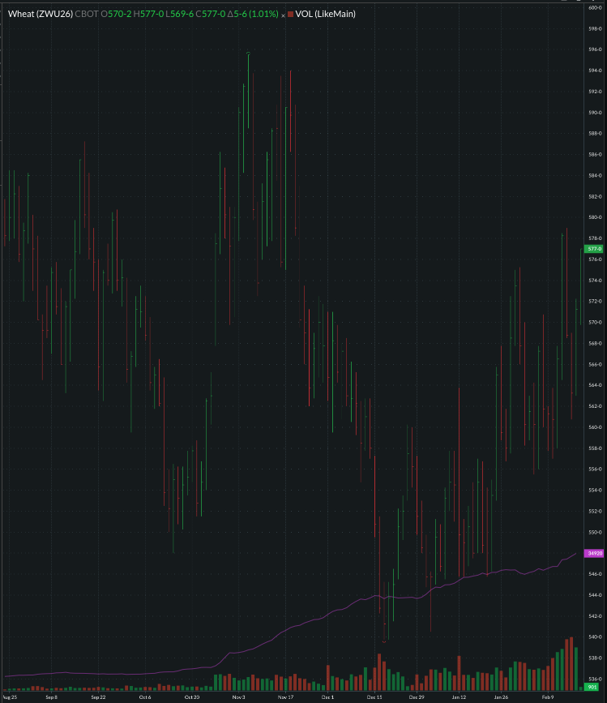This screenshot has width=607, height=703.
Task: Click the red VOL indicator color square
Action: coord(290,14)
